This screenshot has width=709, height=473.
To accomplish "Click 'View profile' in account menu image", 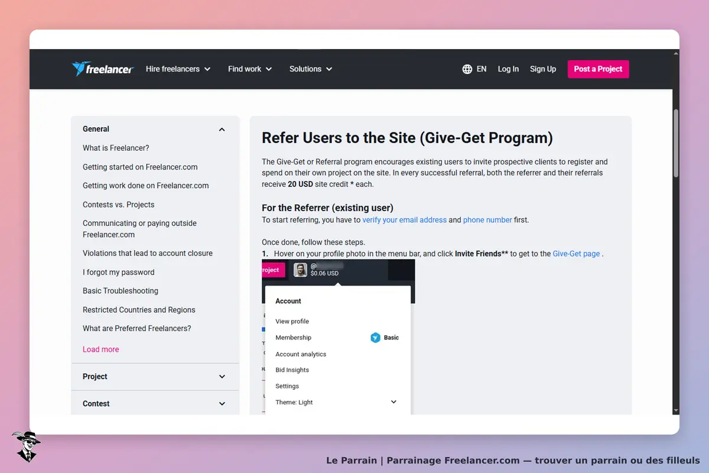I will pos(292,322).
